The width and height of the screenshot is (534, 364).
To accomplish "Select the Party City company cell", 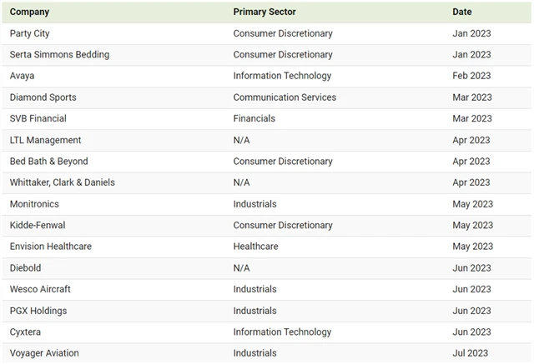I will tap(30, 33).
